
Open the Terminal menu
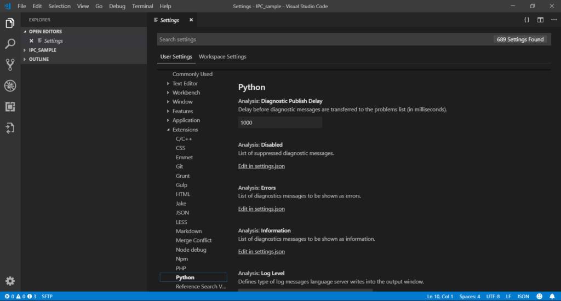click(x=142, y=6)
